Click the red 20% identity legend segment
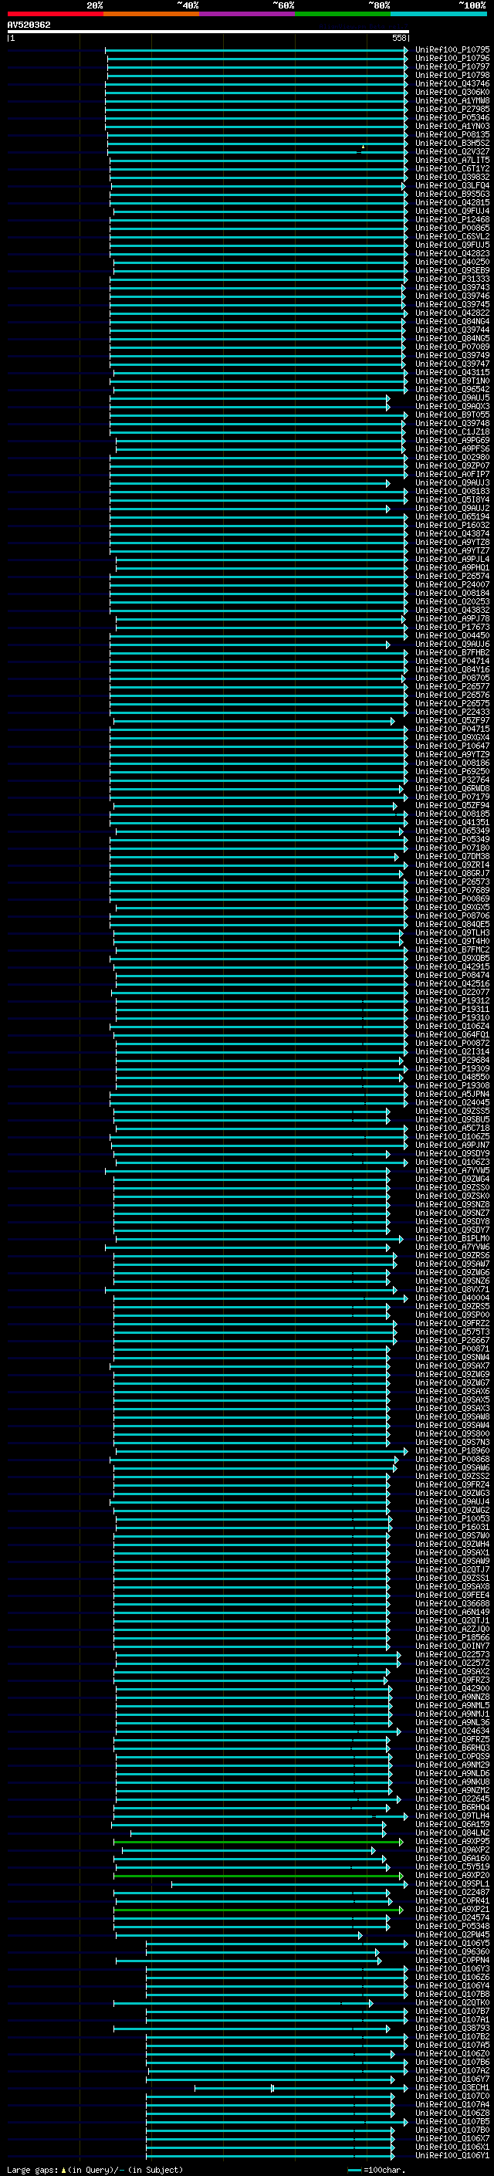Image resolution: width=494 pixels, height=2176 pixels. 56,14
